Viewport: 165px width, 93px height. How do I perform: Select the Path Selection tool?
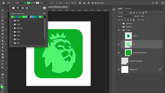tap(3, 68)
